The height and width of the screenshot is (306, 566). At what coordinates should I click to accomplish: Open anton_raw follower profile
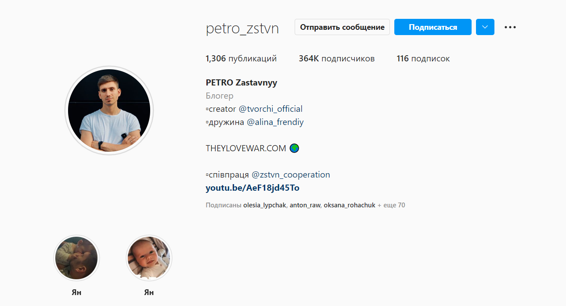coord(305,205)
